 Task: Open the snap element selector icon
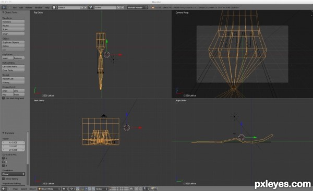(x=146, y=189)
